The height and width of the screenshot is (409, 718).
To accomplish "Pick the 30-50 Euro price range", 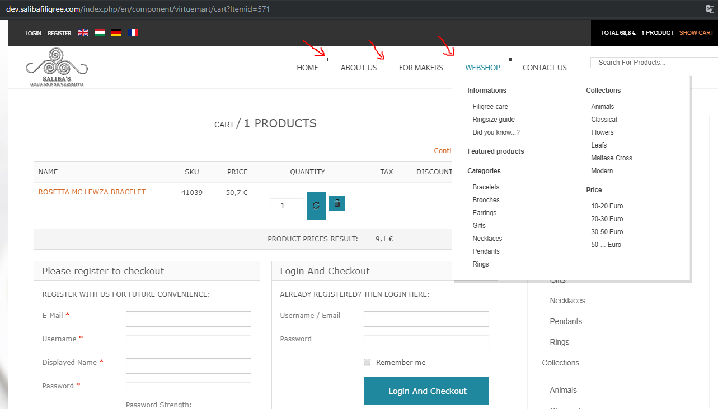I will click(x=607, y=232).
